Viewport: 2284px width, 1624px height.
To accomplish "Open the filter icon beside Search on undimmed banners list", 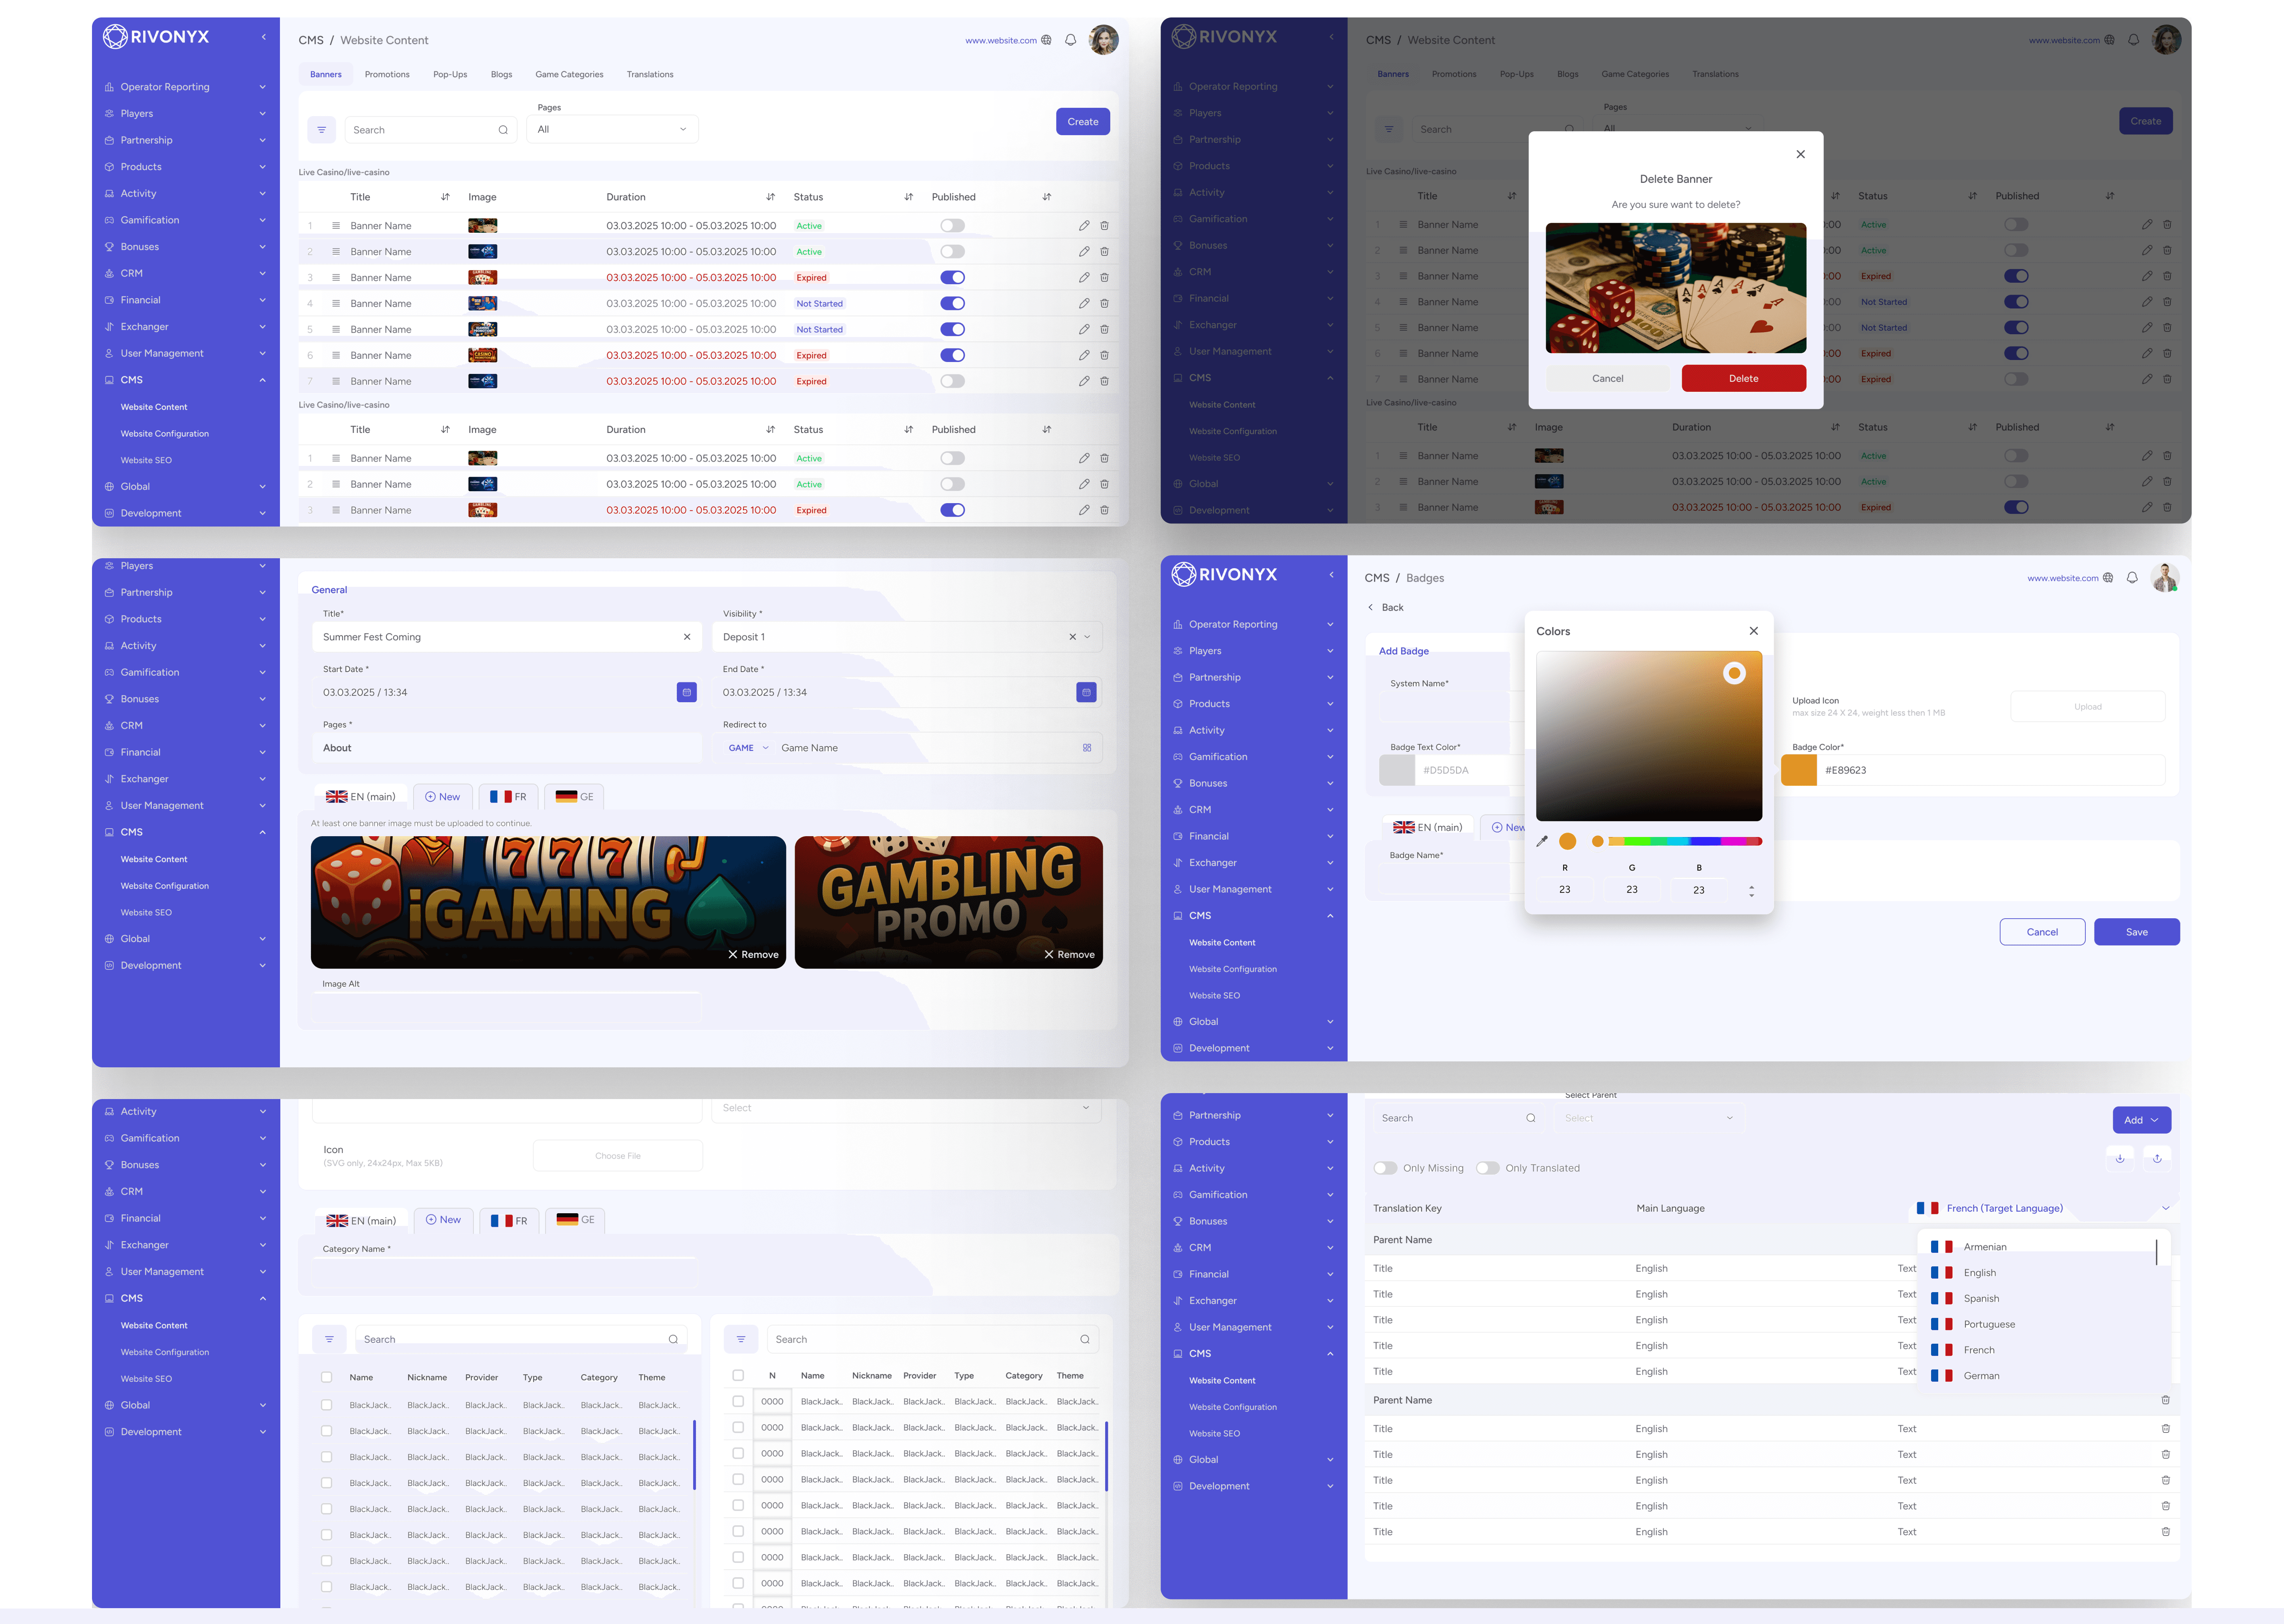I will coord(321,130).
